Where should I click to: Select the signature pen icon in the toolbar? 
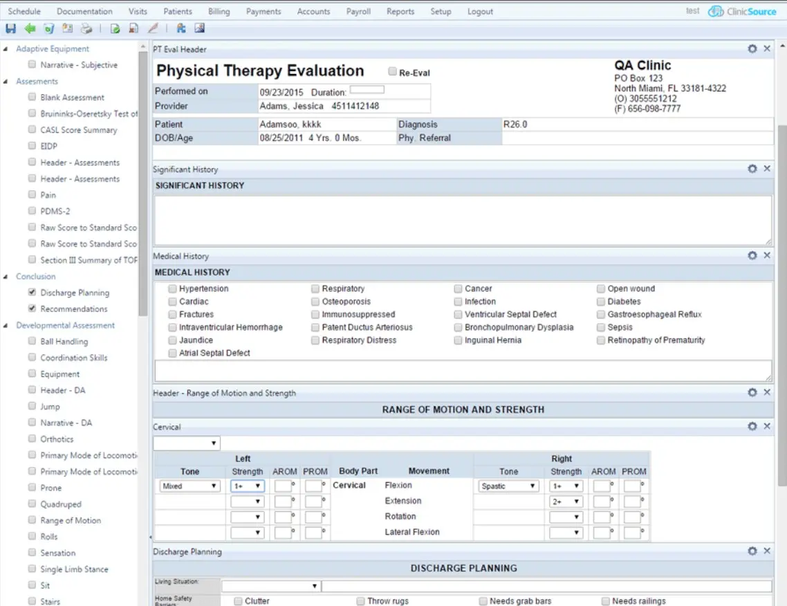[153, 28]
